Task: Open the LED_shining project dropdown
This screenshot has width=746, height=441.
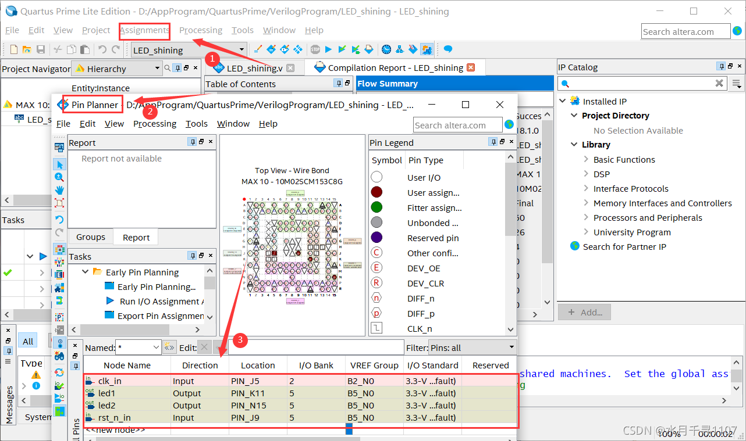Action: (242, 50)
